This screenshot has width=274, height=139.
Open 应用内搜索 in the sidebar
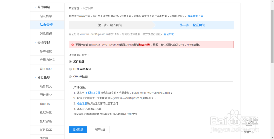click(x=47, y=60)
